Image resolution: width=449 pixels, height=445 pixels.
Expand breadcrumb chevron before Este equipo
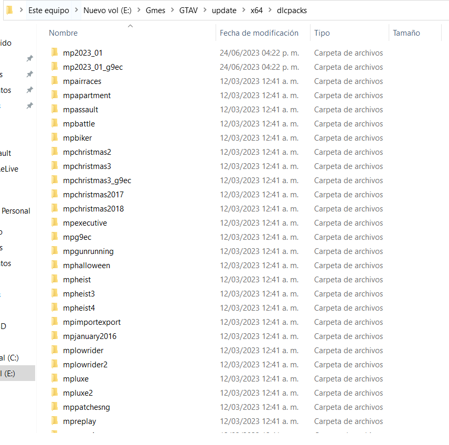(x=21, y=10)
